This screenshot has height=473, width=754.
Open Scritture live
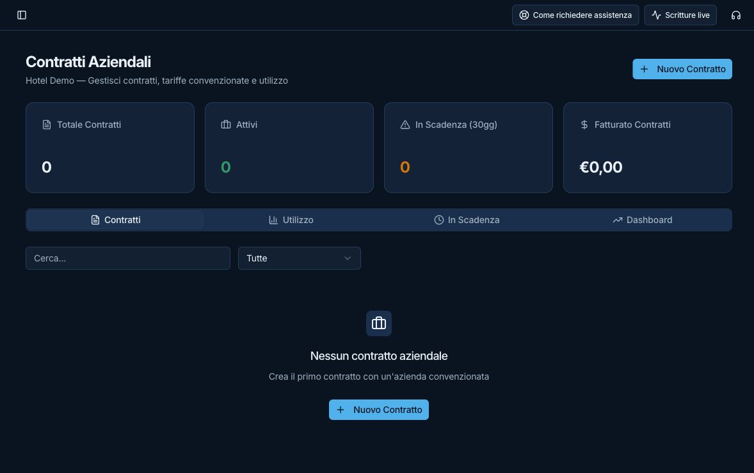680,15
